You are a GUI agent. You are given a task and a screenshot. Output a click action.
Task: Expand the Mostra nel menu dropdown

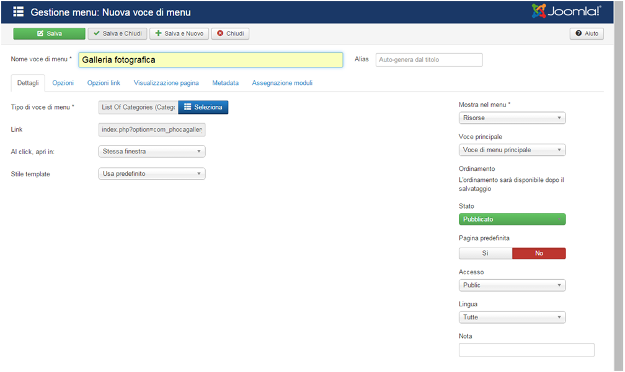[512, 118]
